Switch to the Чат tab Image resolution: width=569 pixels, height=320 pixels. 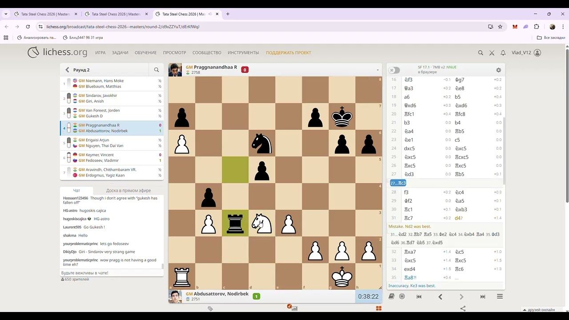(76, 190)
